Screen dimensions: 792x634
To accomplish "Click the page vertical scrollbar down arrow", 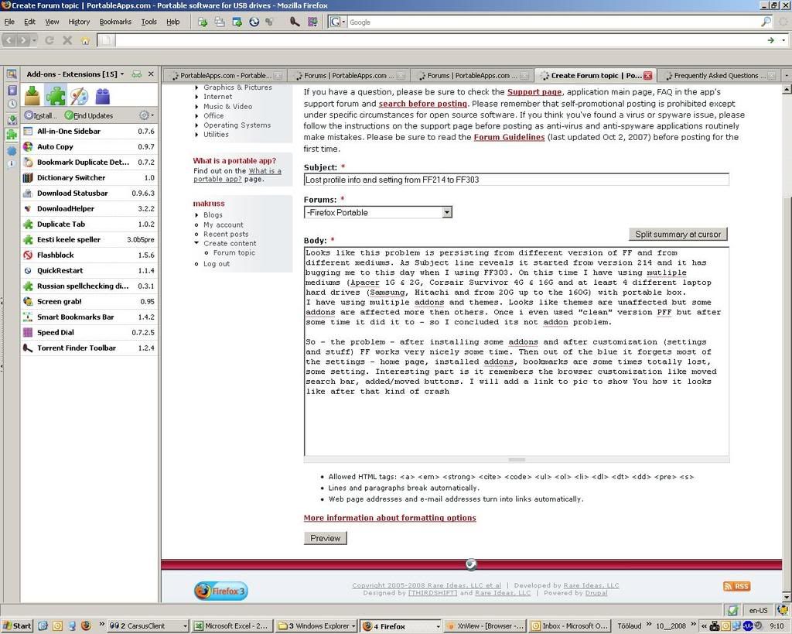I will (787, 597).
